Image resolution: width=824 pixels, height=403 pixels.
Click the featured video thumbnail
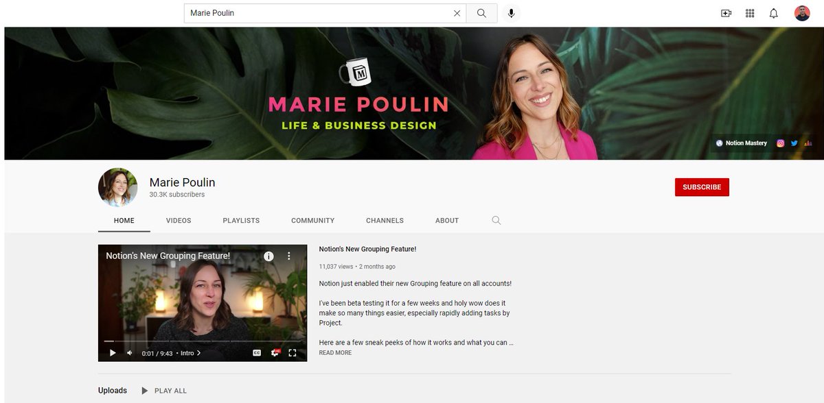click(203, 303)
